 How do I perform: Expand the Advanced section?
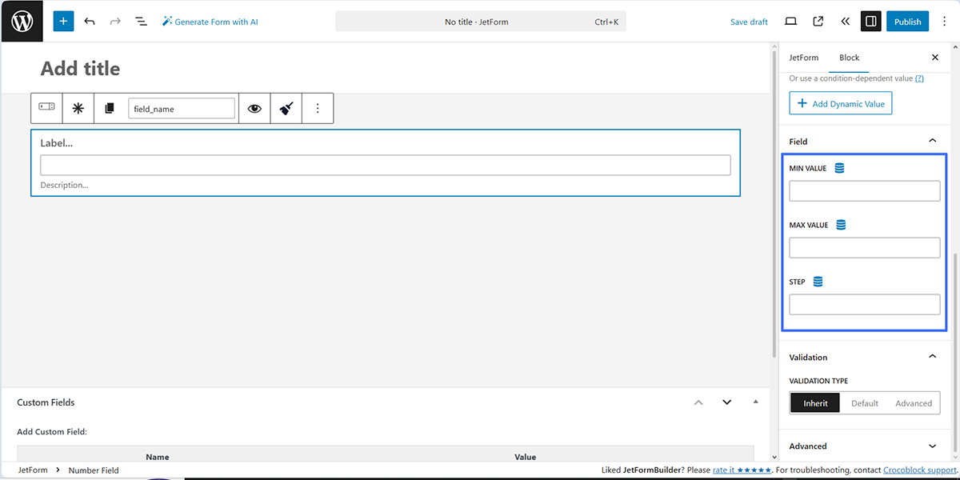click(932, 446)
